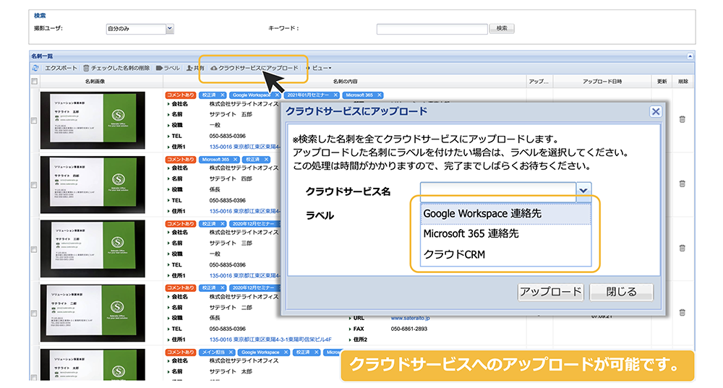Screen dimensions: 723x388
Task: Remove 校正済 tag from 三郎 row
Action: (222, 224)
